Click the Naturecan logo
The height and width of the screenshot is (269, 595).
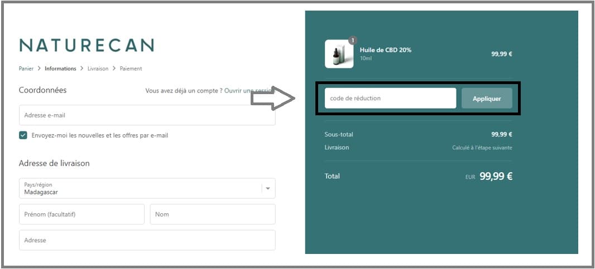click(87, 45)
